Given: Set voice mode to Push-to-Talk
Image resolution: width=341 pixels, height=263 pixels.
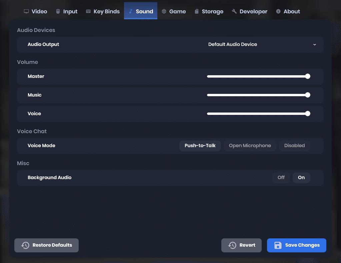Looking at the screenshot, I should 200,145.
